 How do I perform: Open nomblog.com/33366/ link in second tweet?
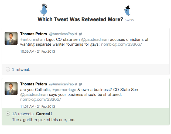coord(41,99)
